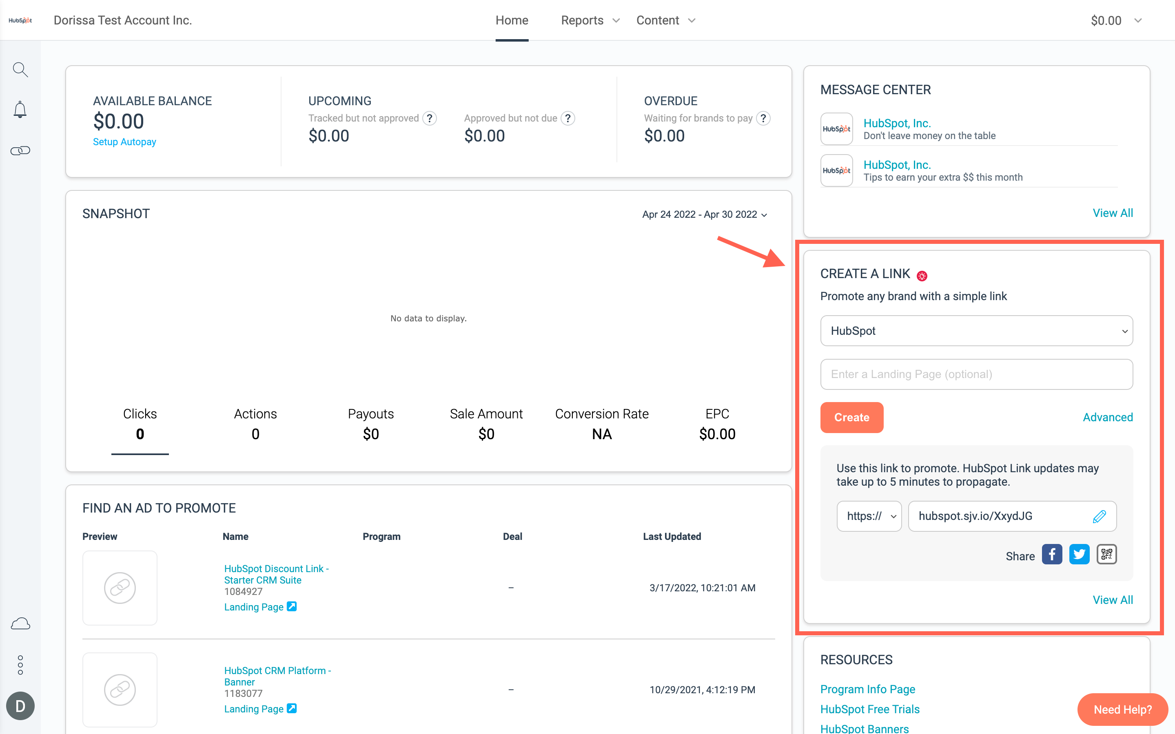Open HubSpot Free Trials resource
The width and height of the screenshot is (1175, 734).
pos(869,709)
